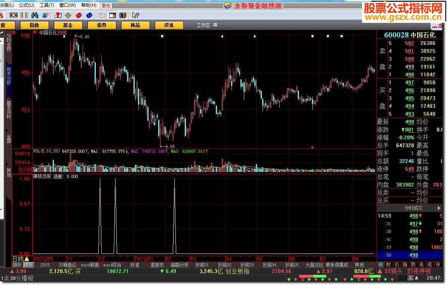
Task: Select the 查股东 template tab
Action: [157, 265]
